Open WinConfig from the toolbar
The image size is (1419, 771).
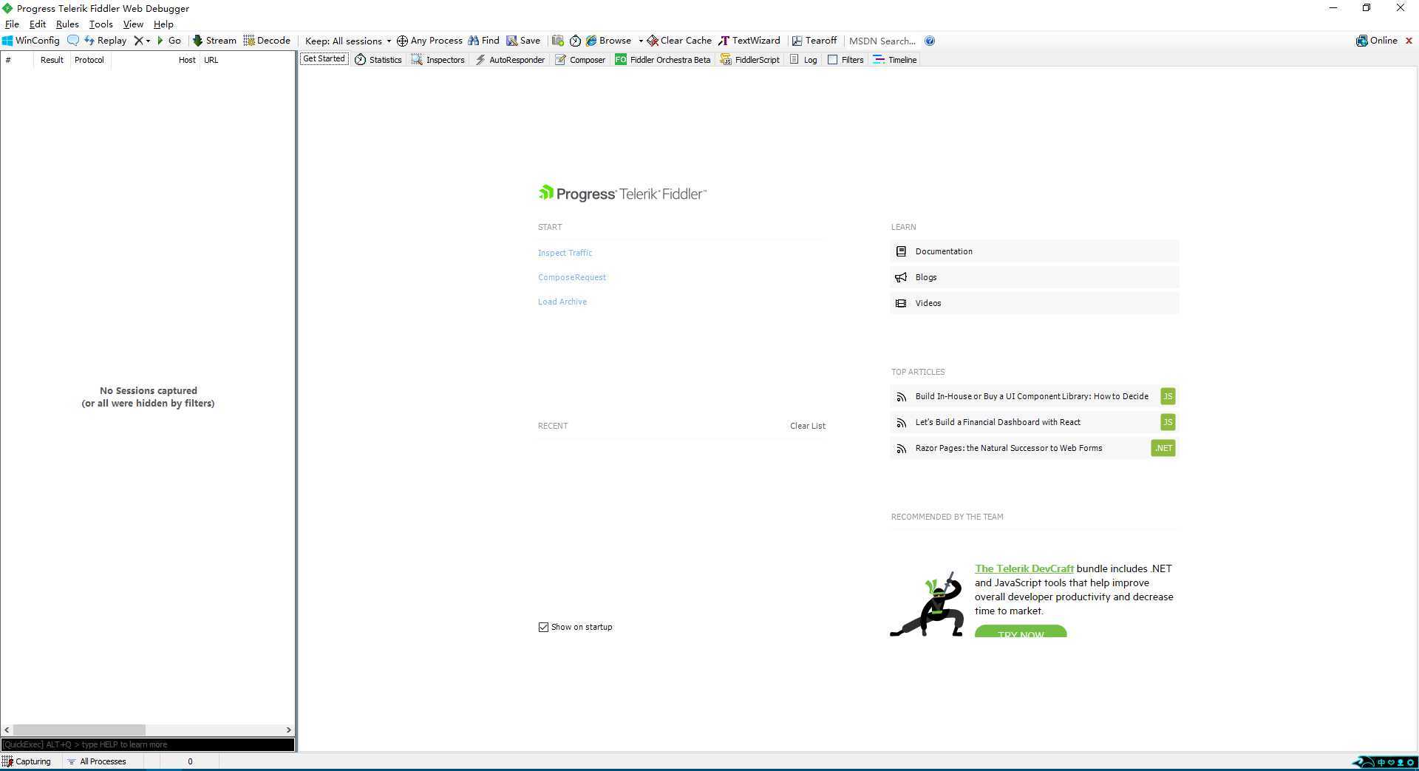(31, 41)
